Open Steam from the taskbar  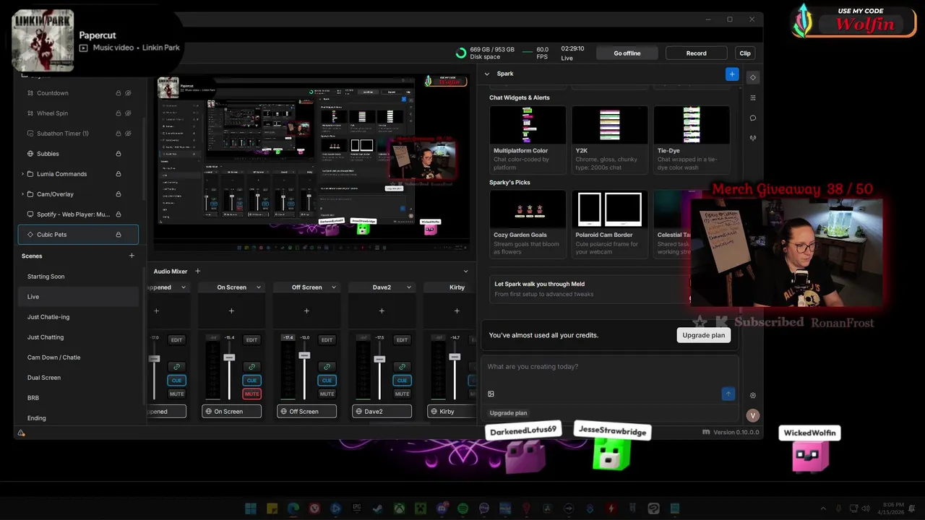coord(378,508)
